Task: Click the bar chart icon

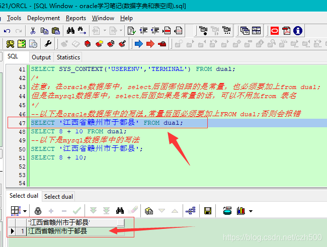Action: click(241, 211)
